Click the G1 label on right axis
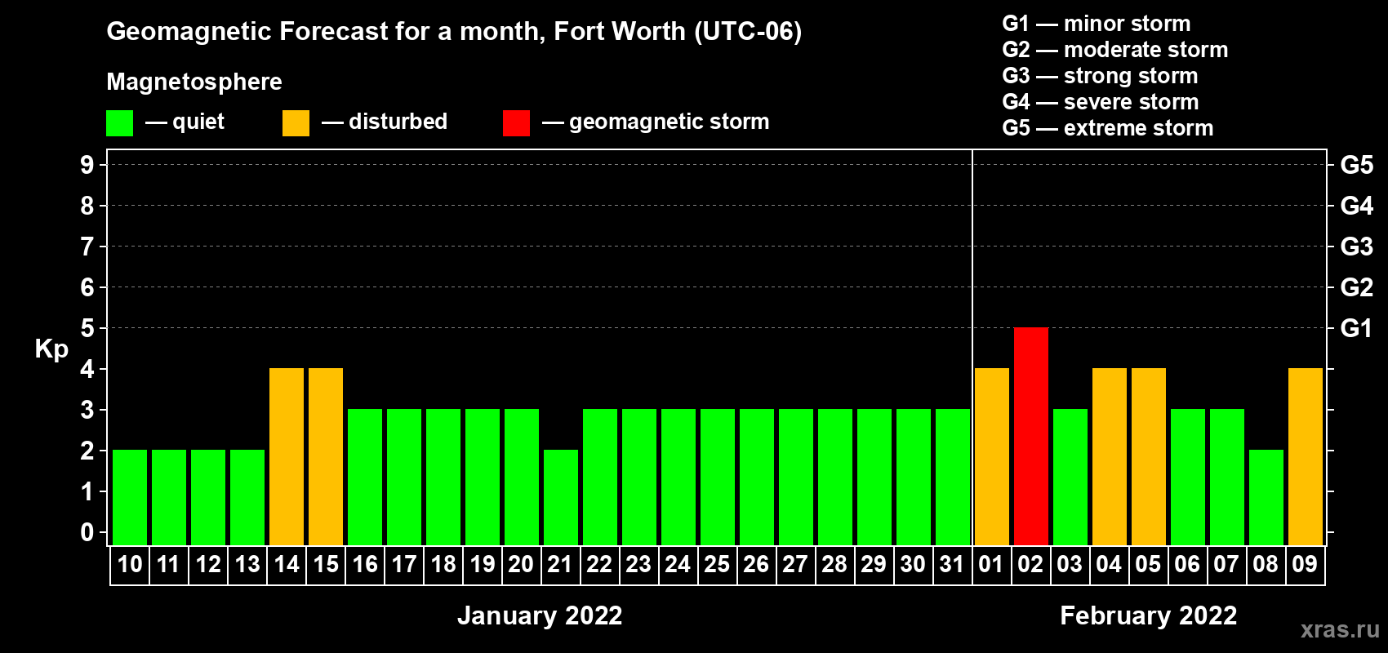 pos(1356,328)
